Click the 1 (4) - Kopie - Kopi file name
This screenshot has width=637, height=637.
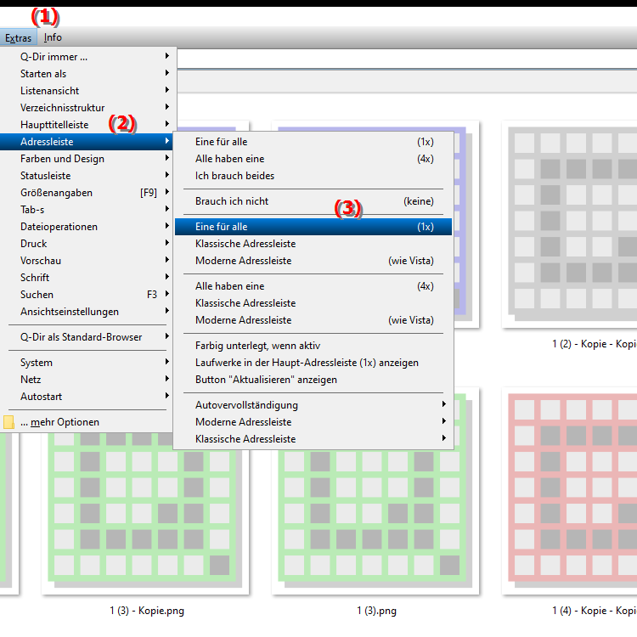tap(595, 611)
